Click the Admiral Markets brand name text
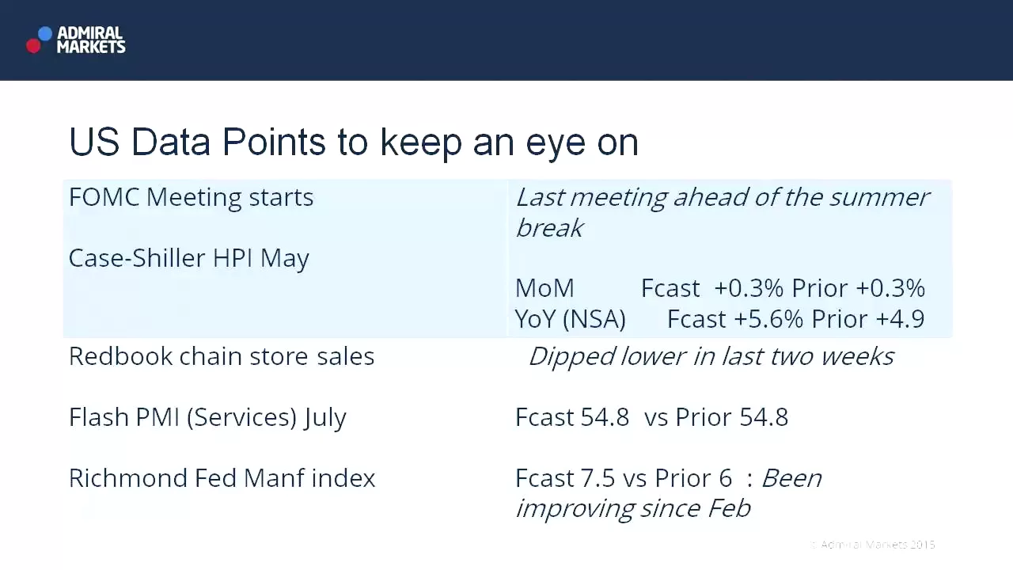1013x570 pixels. click(91, 40)
